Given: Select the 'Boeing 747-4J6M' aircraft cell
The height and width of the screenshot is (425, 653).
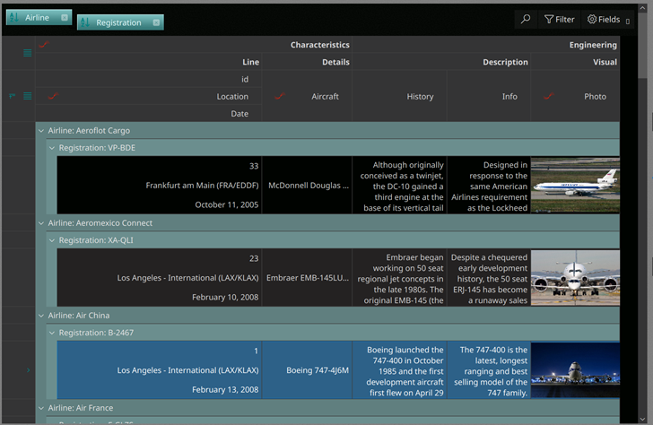Looking at the screenshot, I should [x=307, y=370].
